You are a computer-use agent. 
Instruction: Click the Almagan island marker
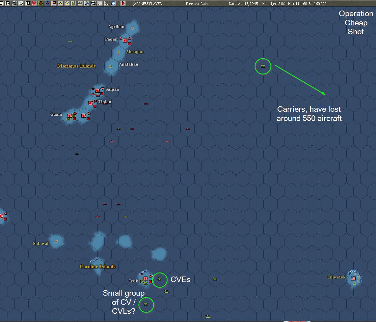[x=118, y=52]
